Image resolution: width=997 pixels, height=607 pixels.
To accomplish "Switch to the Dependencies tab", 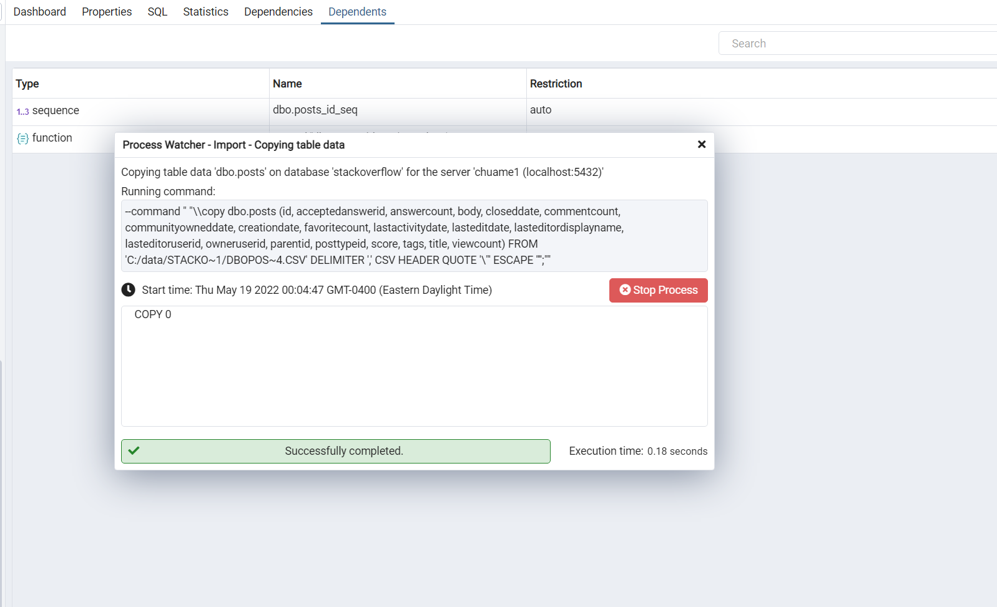I will pos(278,12).
